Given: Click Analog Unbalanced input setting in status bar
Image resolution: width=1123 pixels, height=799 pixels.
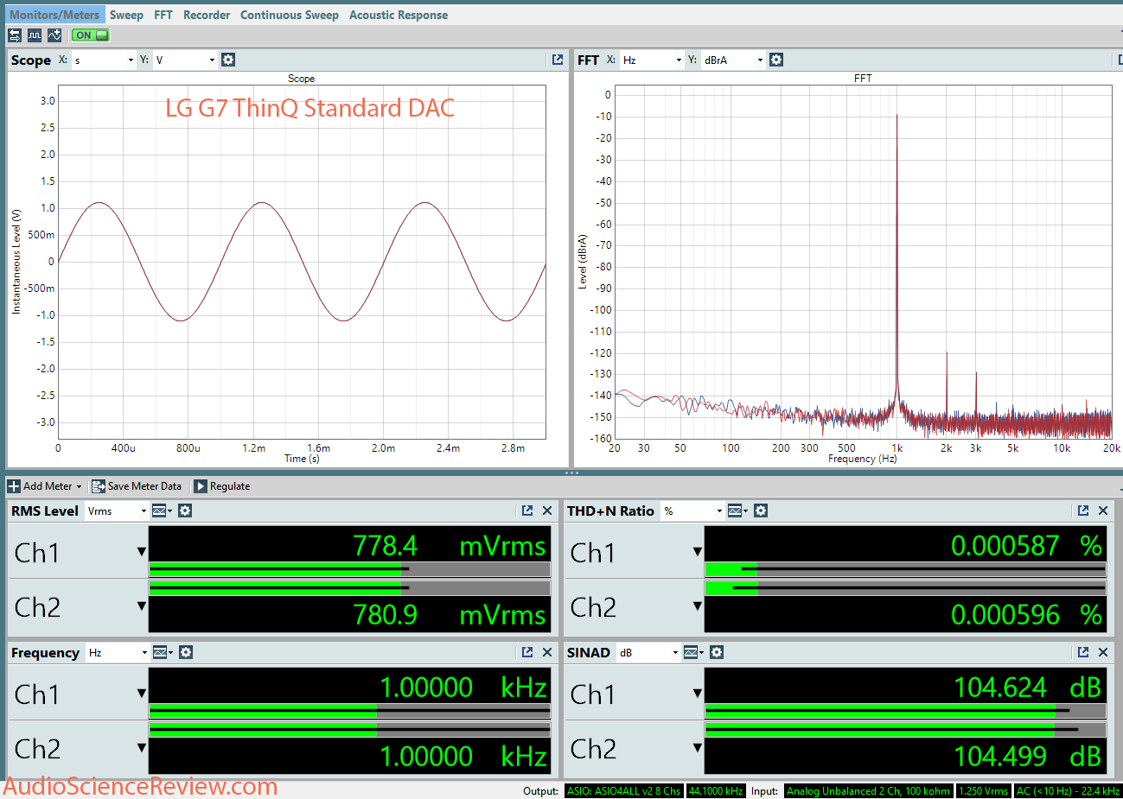Looking at the screenshot, I should point(868,790).
